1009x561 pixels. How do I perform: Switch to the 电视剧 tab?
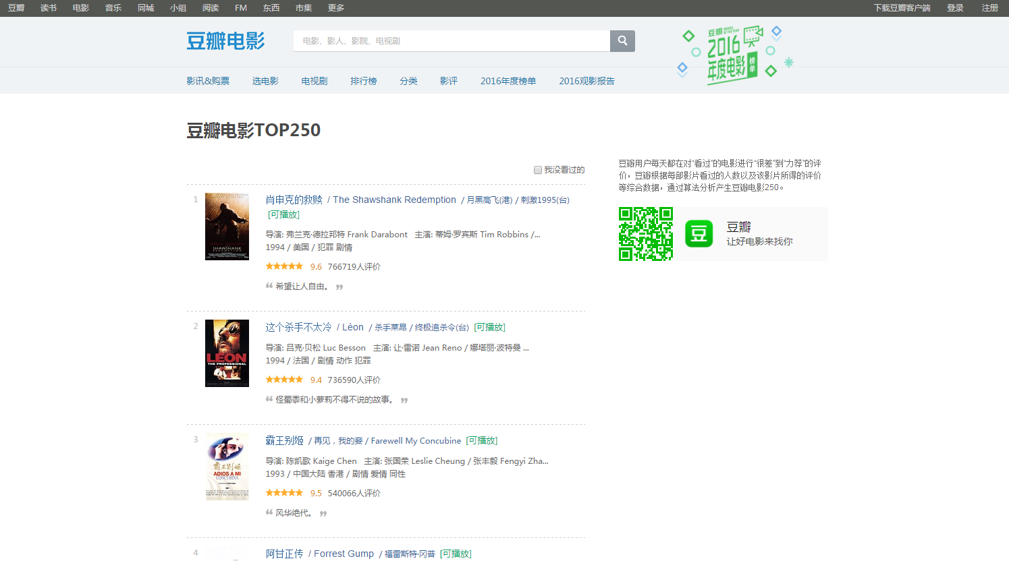click(x=313, y=80)
